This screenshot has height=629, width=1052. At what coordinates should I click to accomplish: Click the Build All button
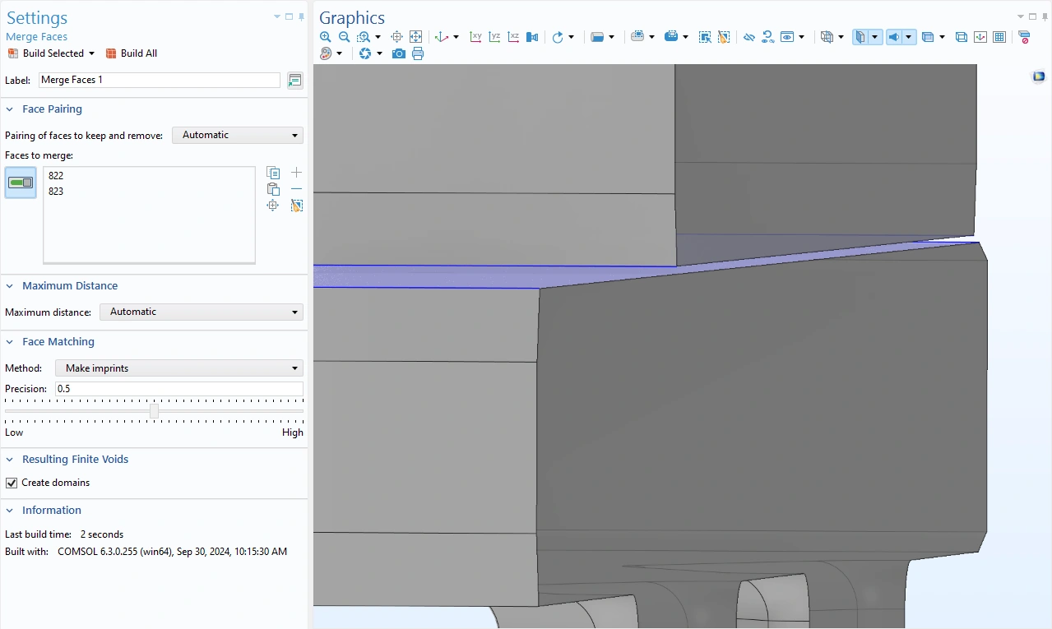132,53
